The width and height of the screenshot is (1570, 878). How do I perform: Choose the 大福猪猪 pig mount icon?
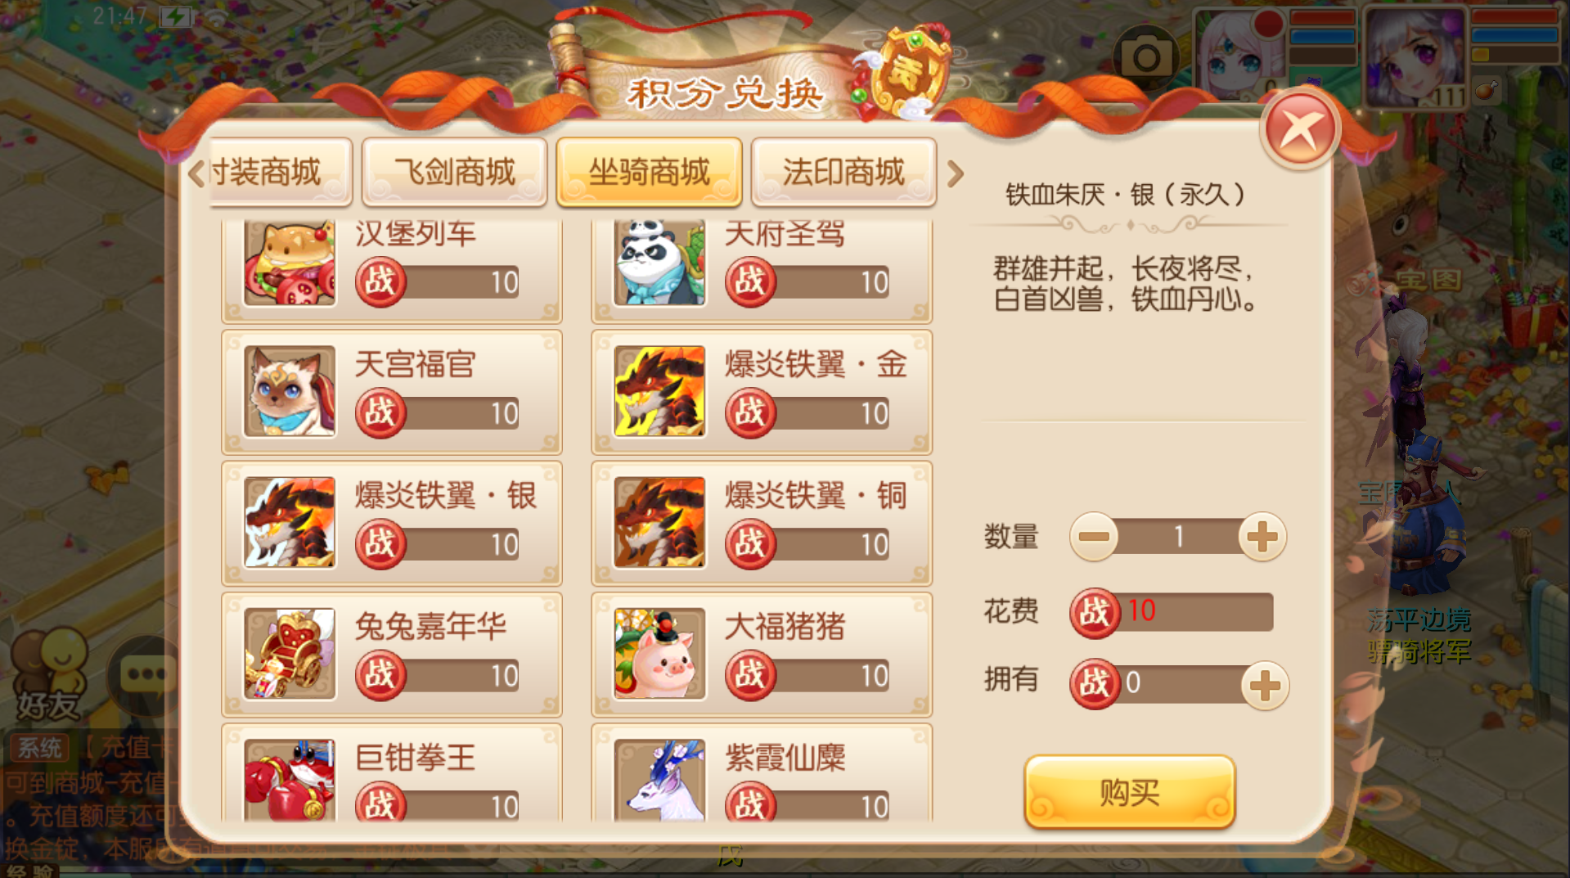659,653
